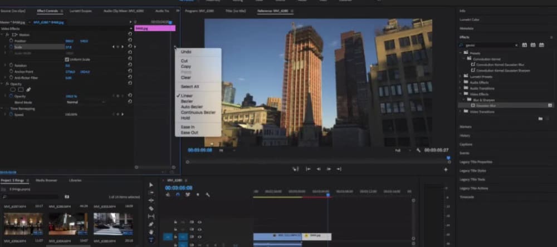The image size is (557, 247).
Task: Open the Lumetri Color panel
Action: point(469,19)
